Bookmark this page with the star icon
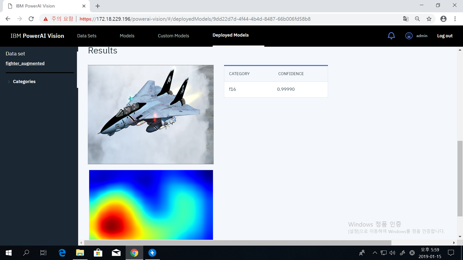The image size is (463, 260). coord(429,18)
